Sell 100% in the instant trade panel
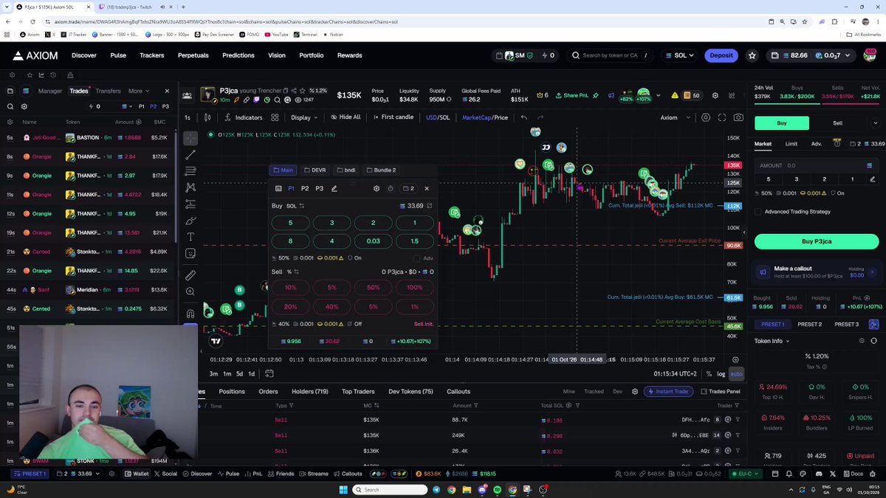886x498 pixels. click(414, 287)
